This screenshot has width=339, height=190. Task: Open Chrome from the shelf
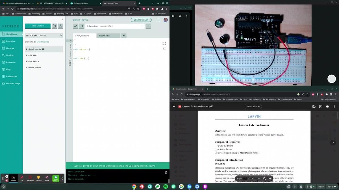[134, 187]
